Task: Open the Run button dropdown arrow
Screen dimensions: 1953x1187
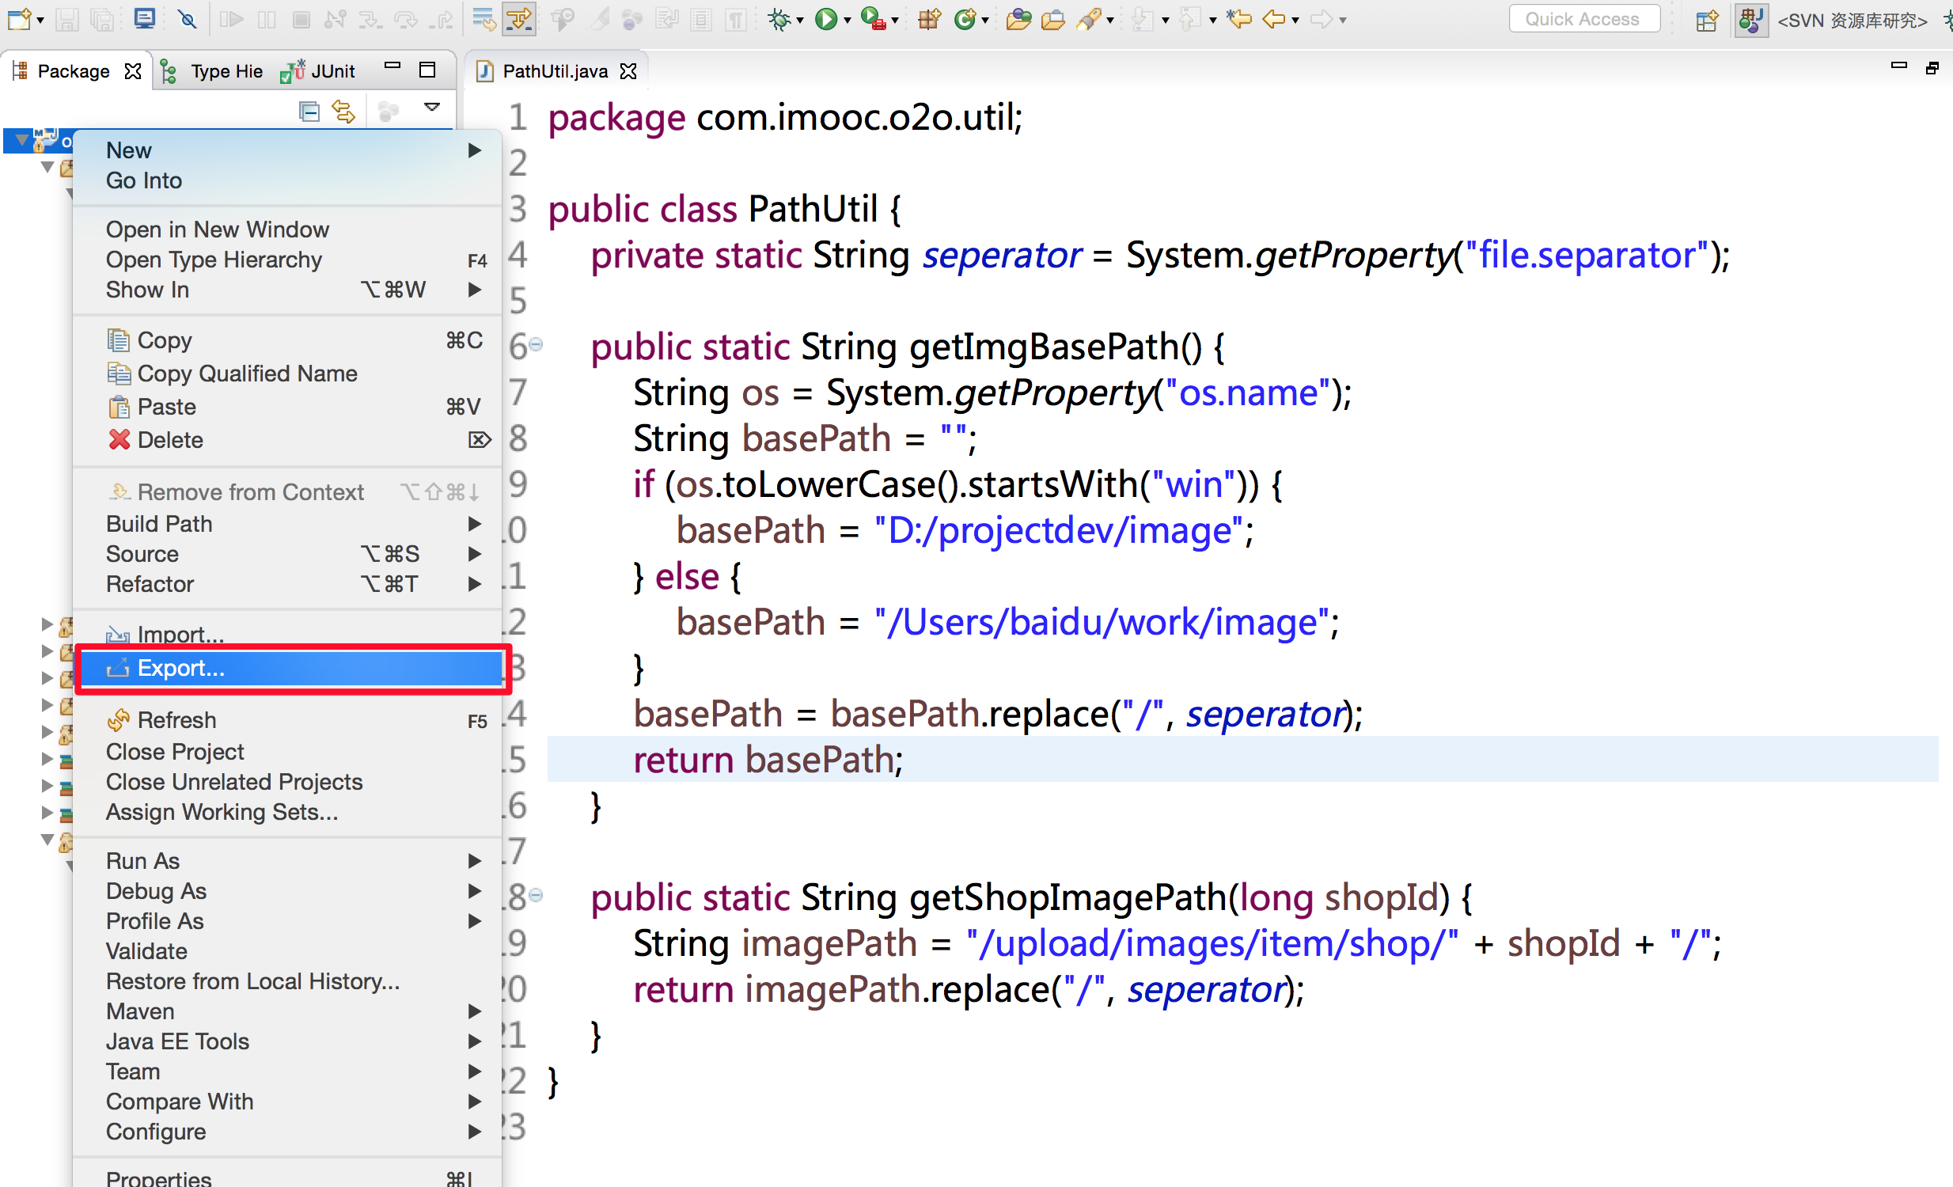Action: pos(848,21)
